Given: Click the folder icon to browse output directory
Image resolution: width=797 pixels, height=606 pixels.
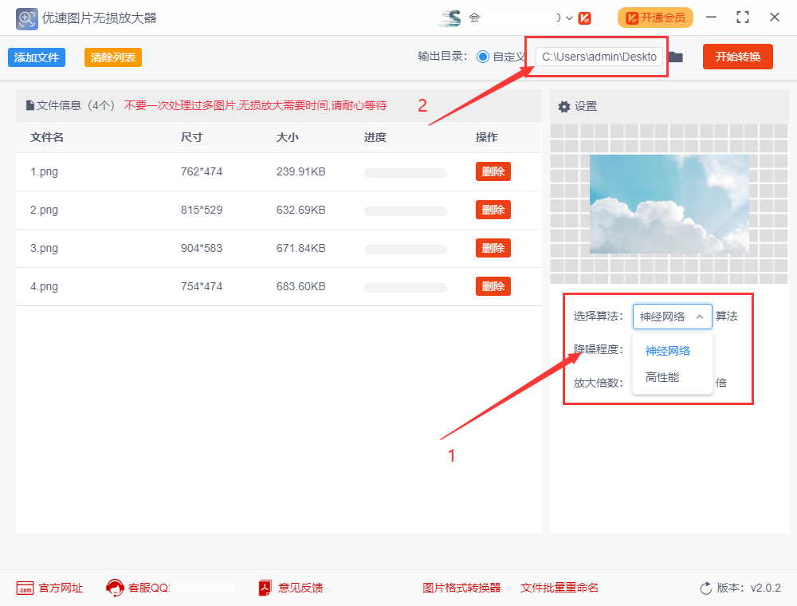Looking at the screenshot, I should click(676, 57).
